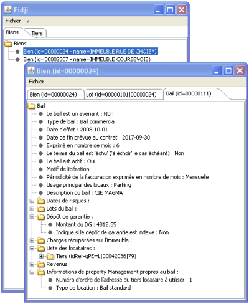Switch to the Tiers tab
This screenshot has width=249, height=304.
click(37, 33)
